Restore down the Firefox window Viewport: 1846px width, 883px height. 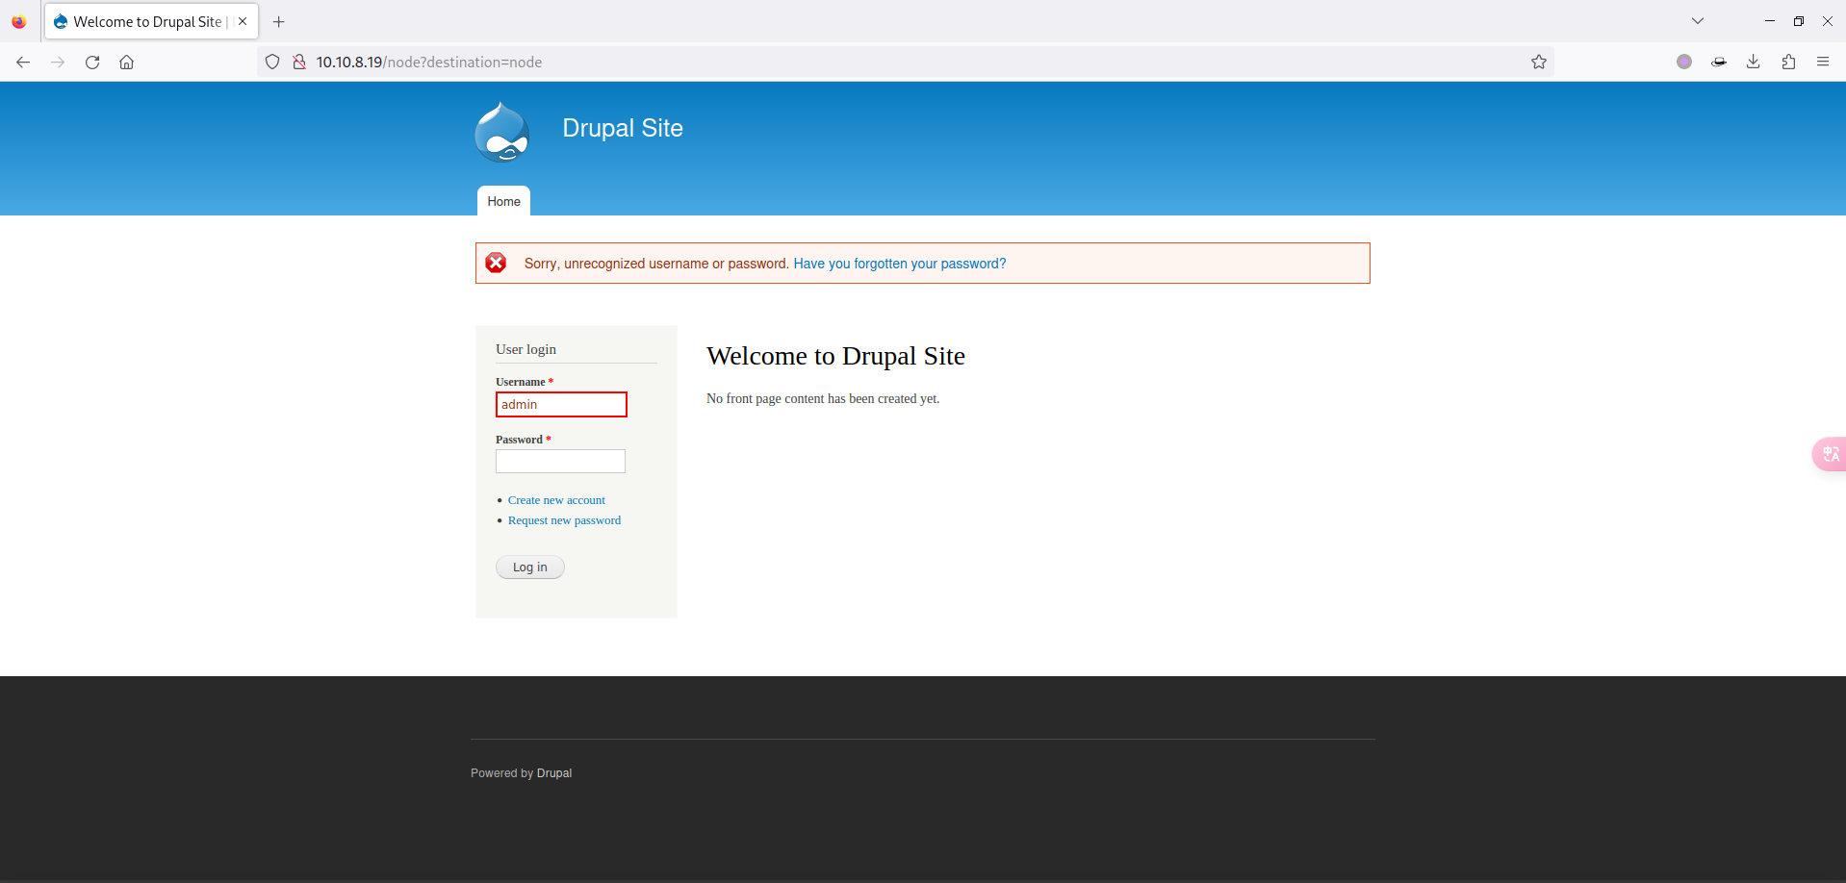point(1798,21)
